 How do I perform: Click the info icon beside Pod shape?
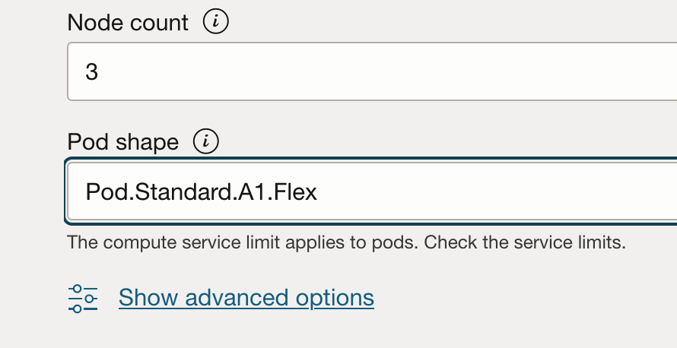tap(205, 141)
